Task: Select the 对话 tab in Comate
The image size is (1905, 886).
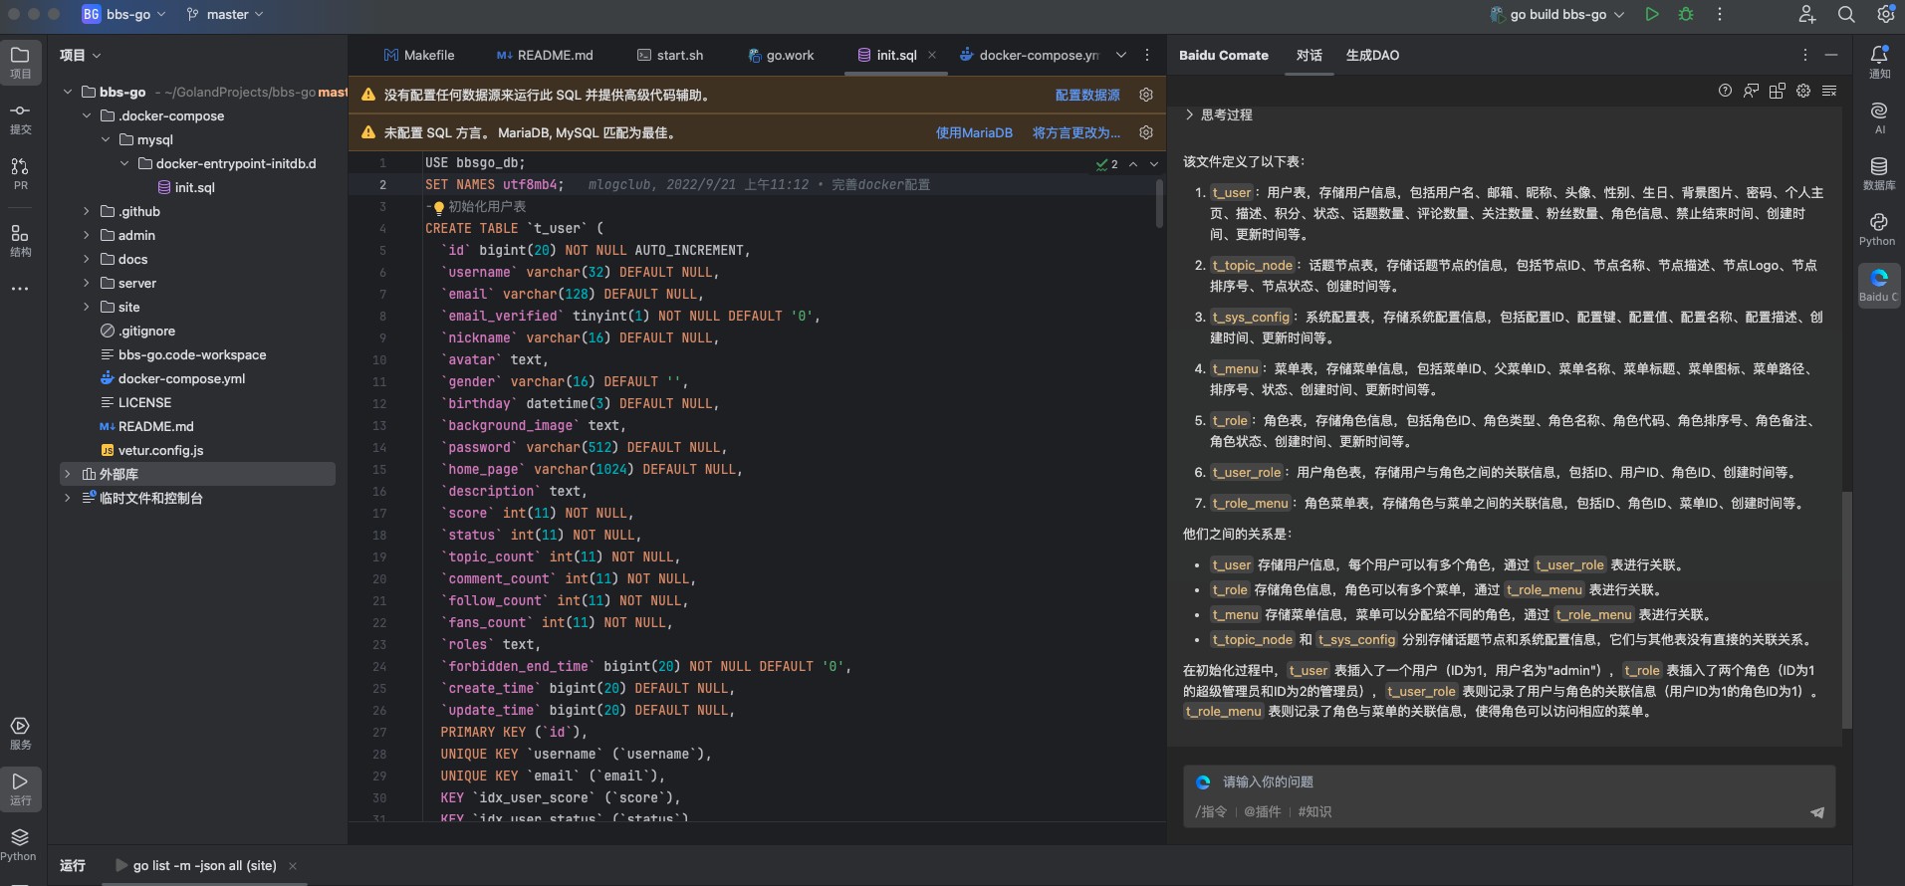Action: pyautogui.click(x=1310, y=55)
